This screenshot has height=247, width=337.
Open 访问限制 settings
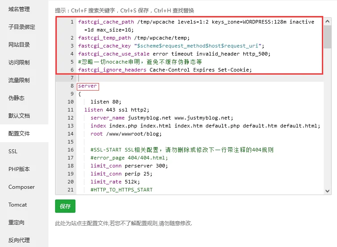pyautogui.click(x=19, y=63)
